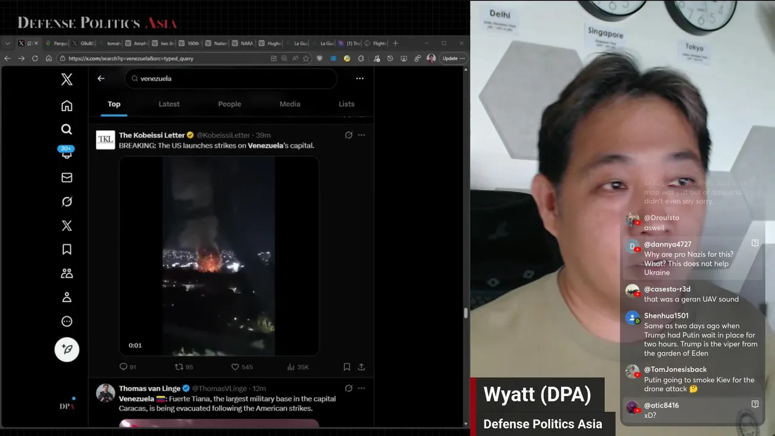Screen dimensions: 775x436
Task: Switch to the People tab
Action: [229, 104]
